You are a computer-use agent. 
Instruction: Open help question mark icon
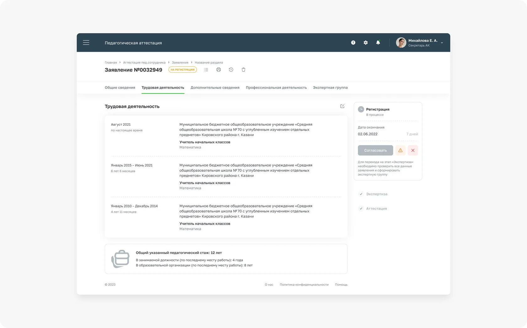[353, 43]
